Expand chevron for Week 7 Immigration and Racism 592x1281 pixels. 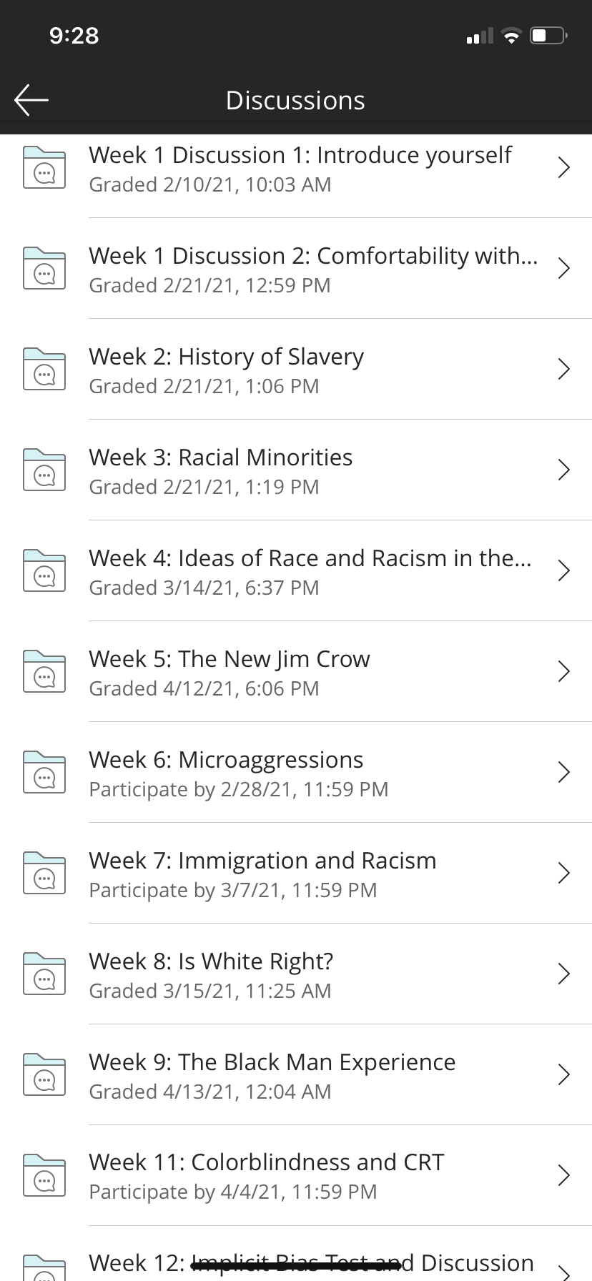coord(563,873)
